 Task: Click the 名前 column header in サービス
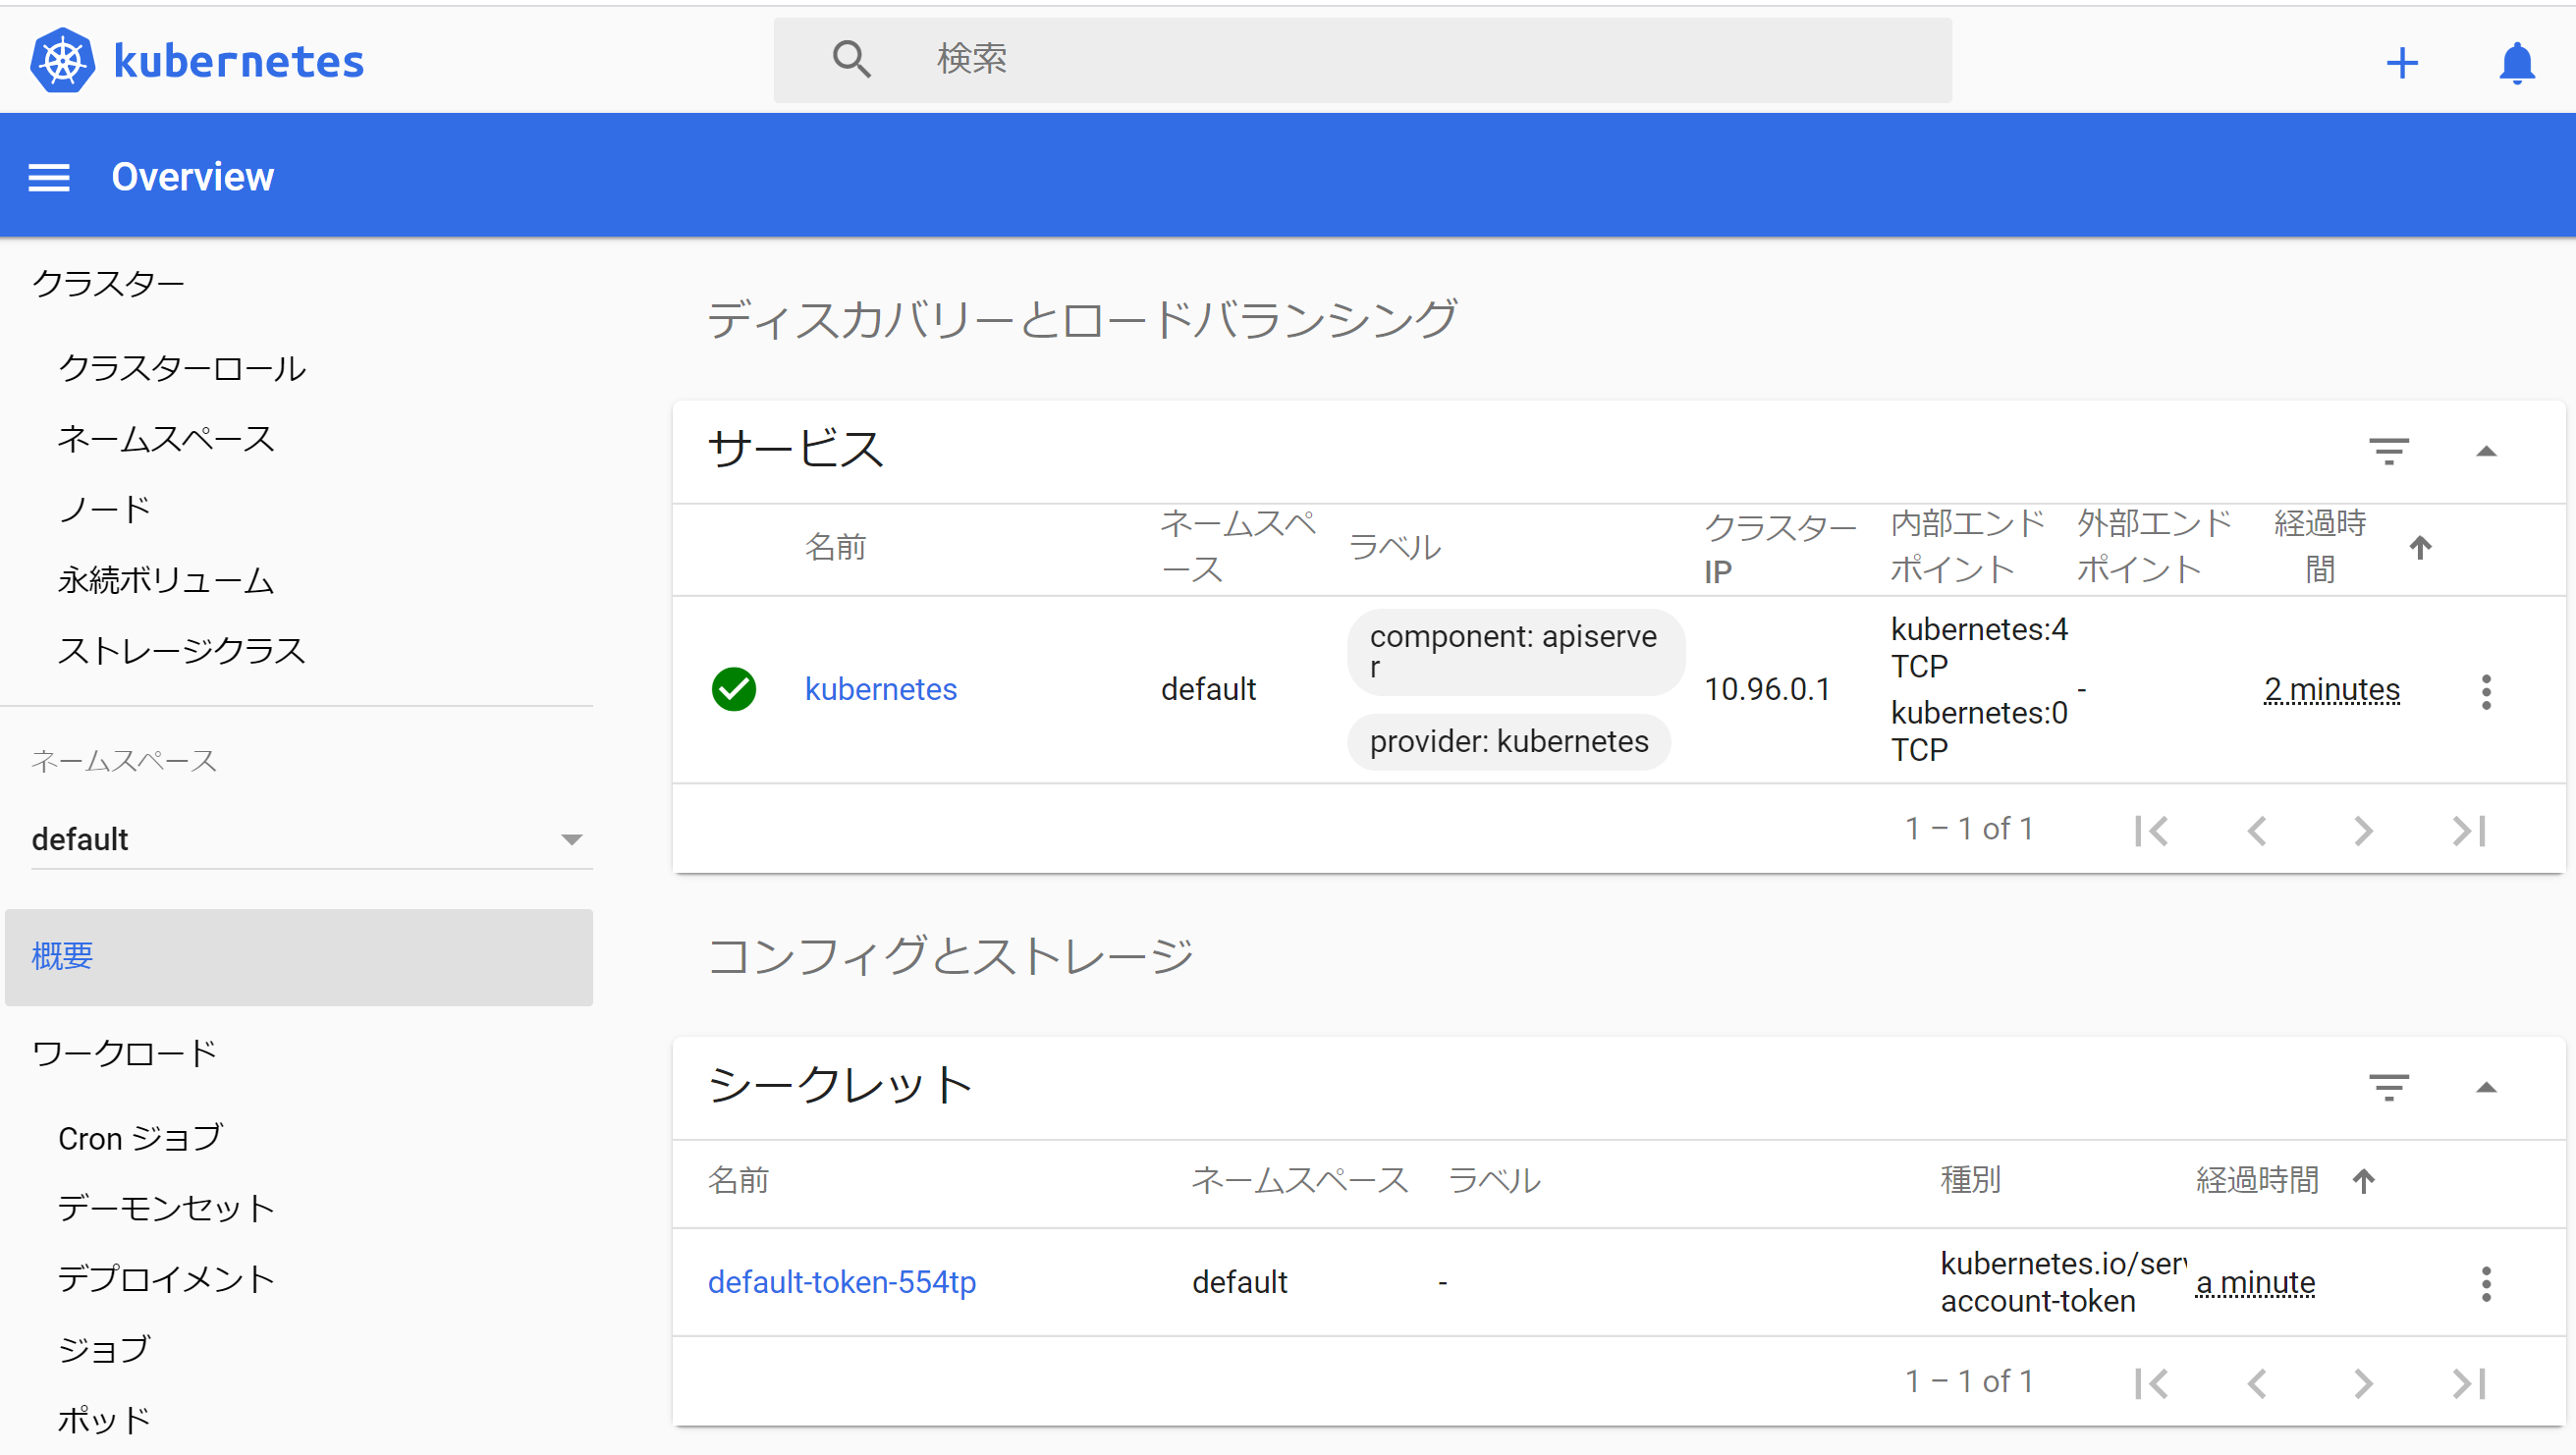pos(835,547)
